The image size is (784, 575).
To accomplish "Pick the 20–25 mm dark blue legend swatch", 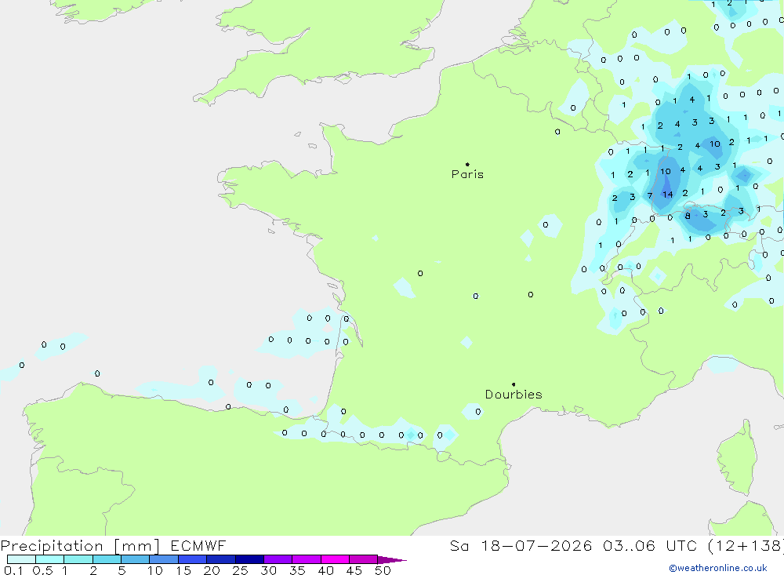I will pos(221,559).
